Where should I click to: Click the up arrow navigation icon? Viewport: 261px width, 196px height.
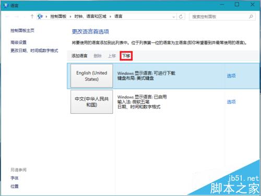tap(32, 17)
